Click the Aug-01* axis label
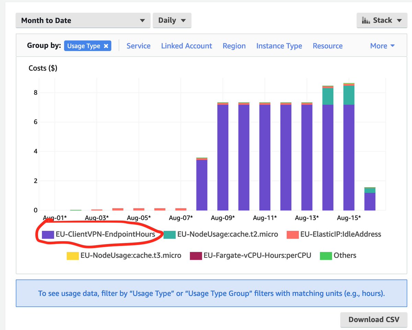This screenshot has width=412, height=330. point(55,218)
